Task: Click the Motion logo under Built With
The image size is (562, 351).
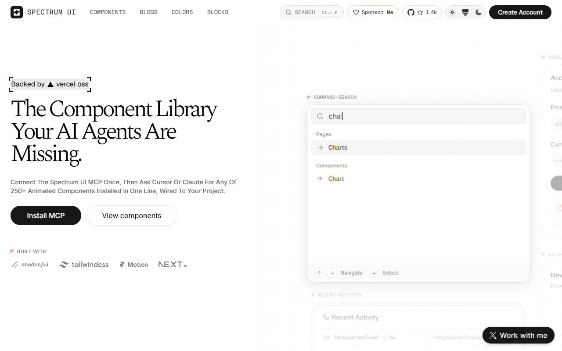Action: [x=133, y=265]
